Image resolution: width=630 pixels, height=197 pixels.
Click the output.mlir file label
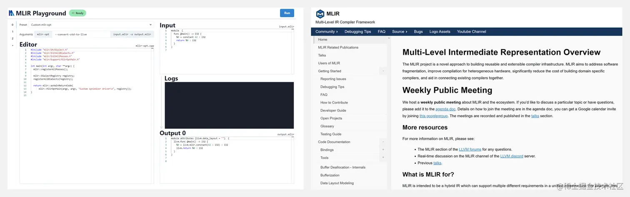(x=285, y=134)
